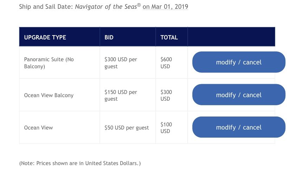Screen dimensions: 291x176
Task: Click modify / cancel for Panoramic Suite bid
Action: [239, 62]
